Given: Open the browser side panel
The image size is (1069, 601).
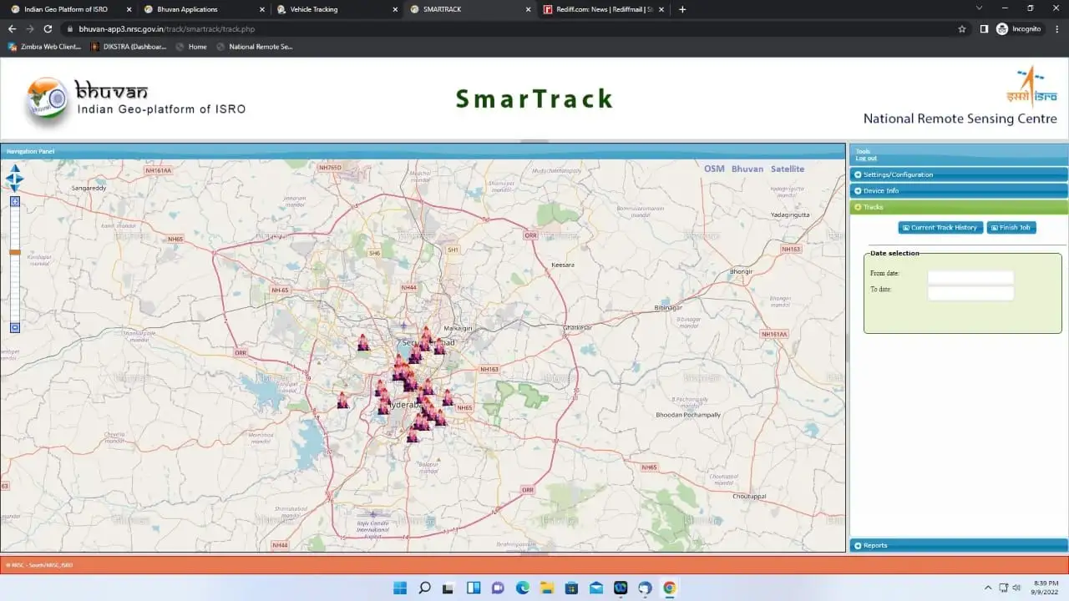Looking at the screenshot, I should (x=984, y=28).
